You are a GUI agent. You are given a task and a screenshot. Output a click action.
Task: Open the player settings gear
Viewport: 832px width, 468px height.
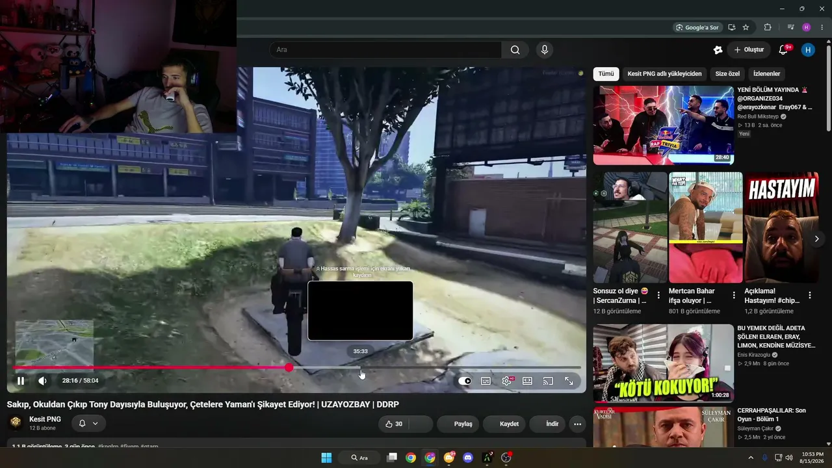tap(506, 381)
